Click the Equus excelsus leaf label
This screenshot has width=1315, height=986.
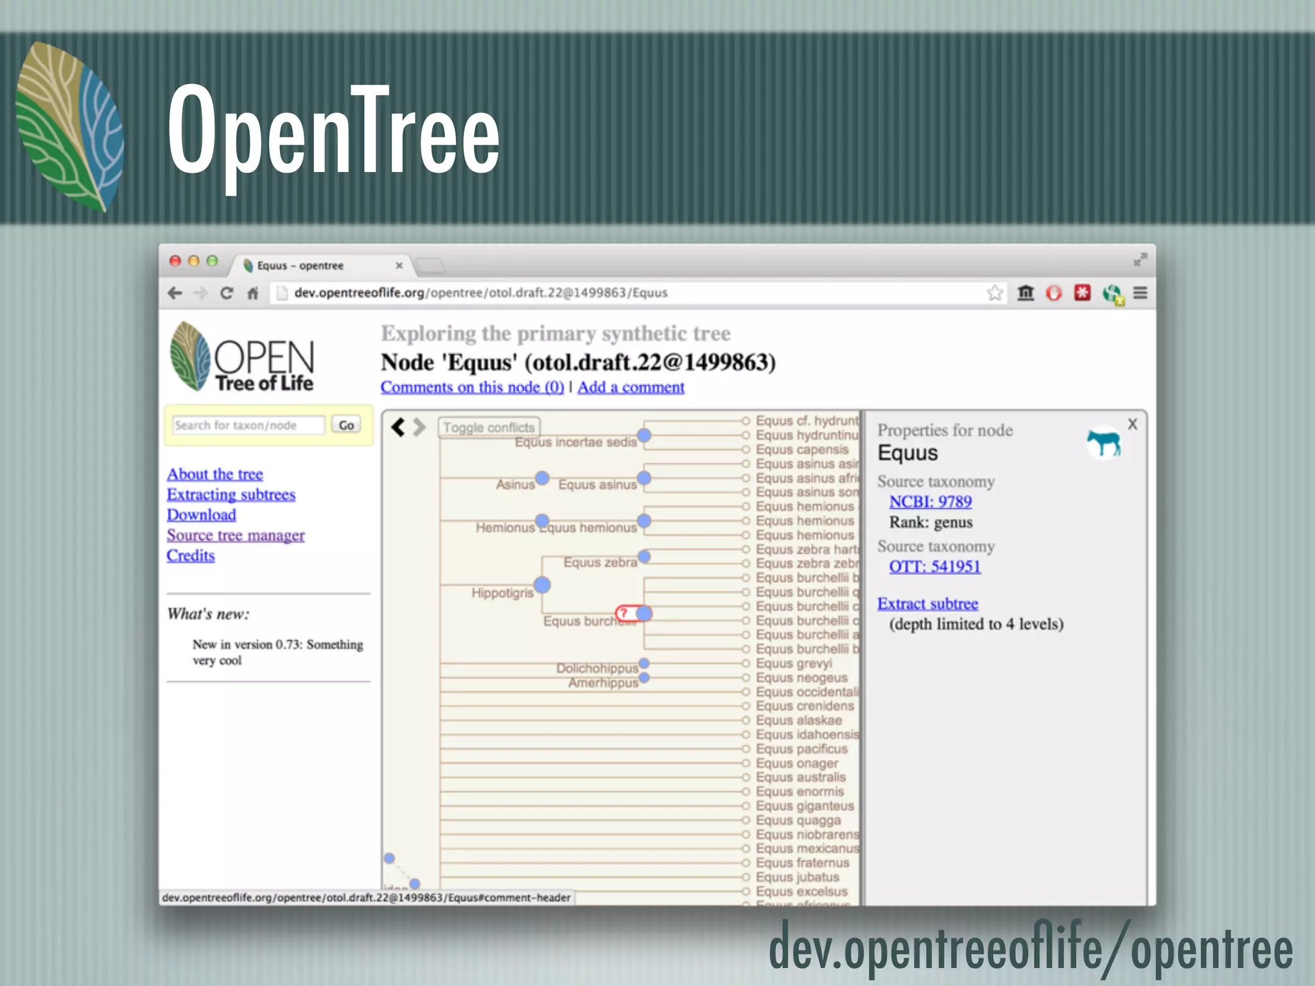[x=801, y=891]
